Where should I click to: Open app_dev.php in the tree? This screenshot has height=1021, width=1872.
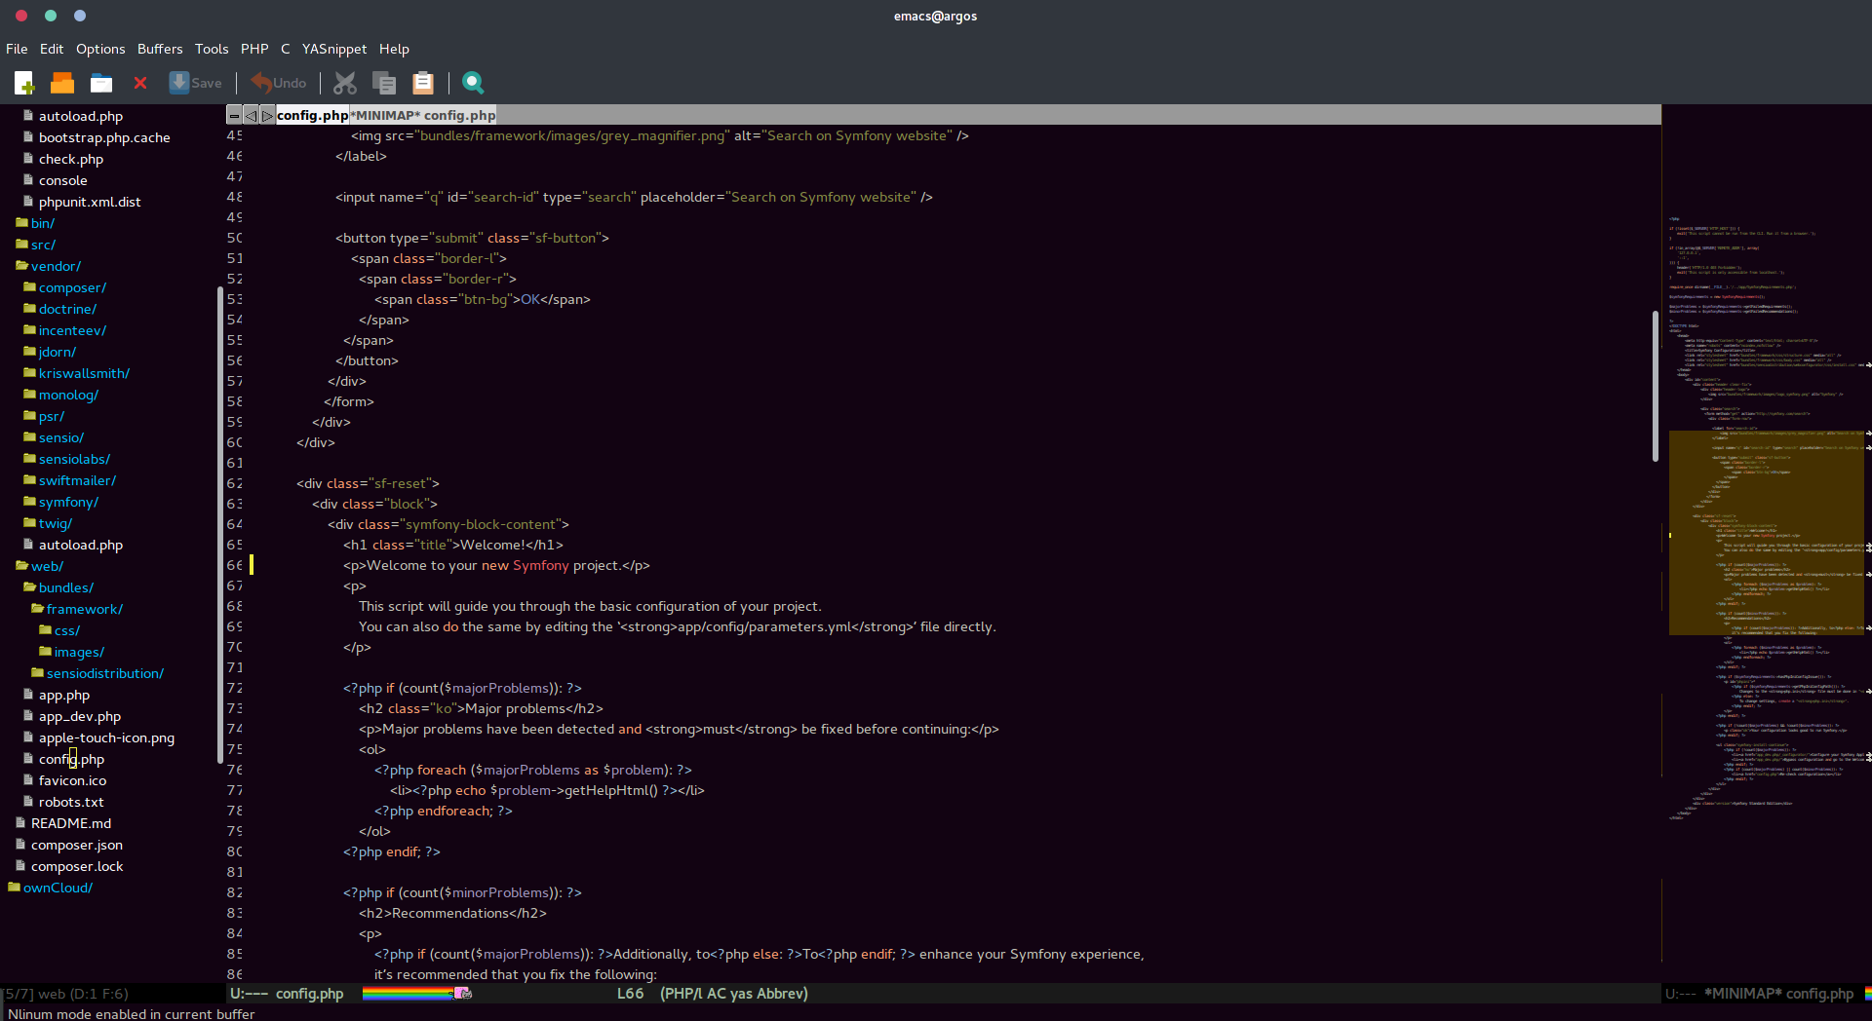(x=80, y=716)
